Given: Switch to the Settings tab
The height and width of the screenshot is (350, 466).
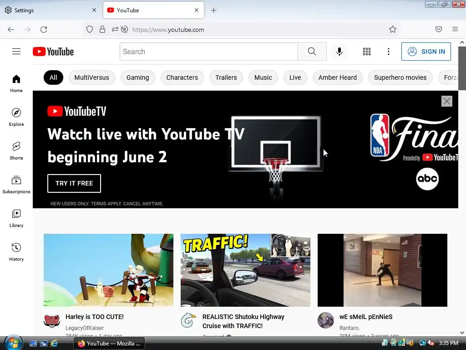Looking at the screenshot, I should tap(51, 10).
